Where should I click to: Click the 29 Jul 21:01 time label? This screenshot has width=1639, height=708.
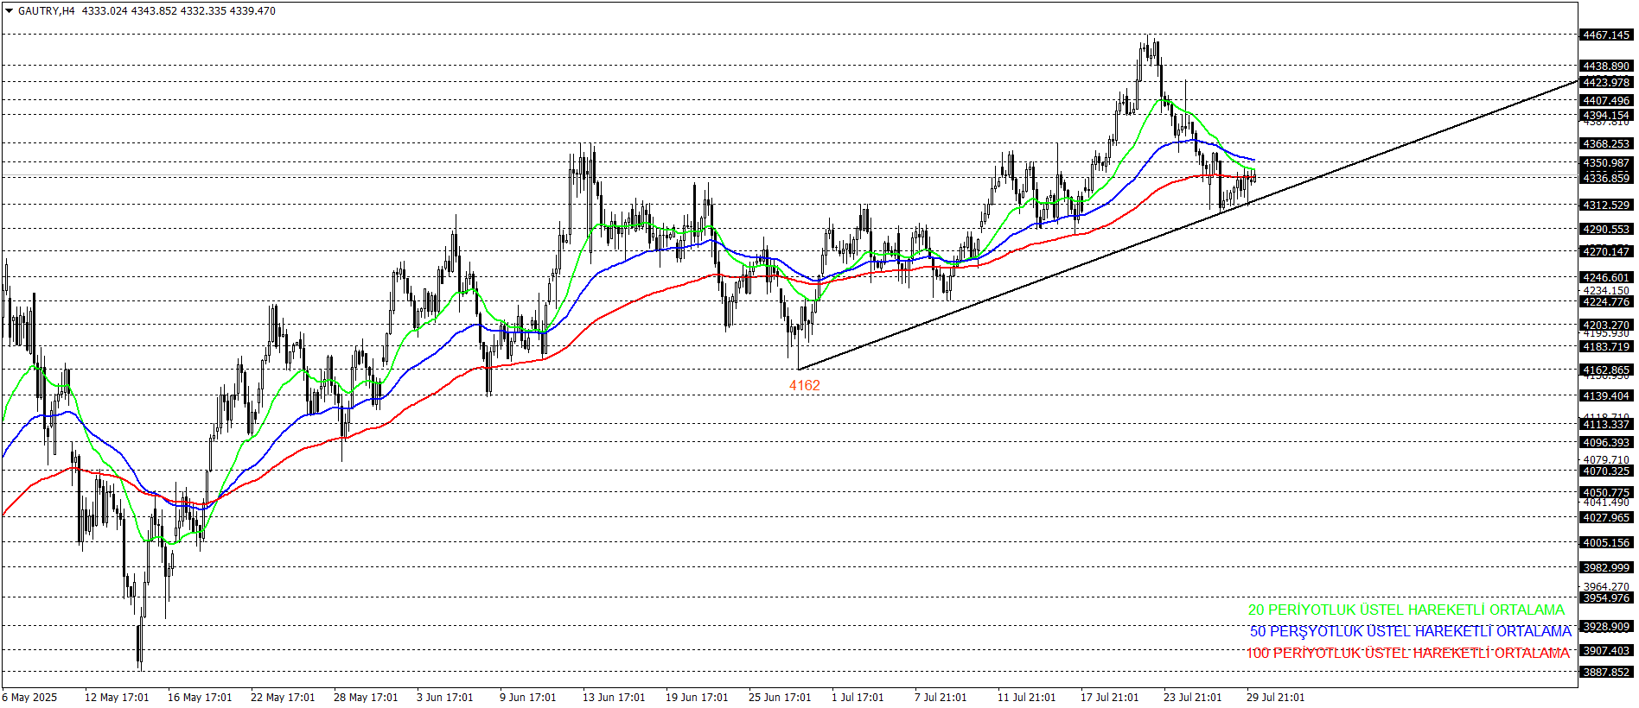[1275, 698]
